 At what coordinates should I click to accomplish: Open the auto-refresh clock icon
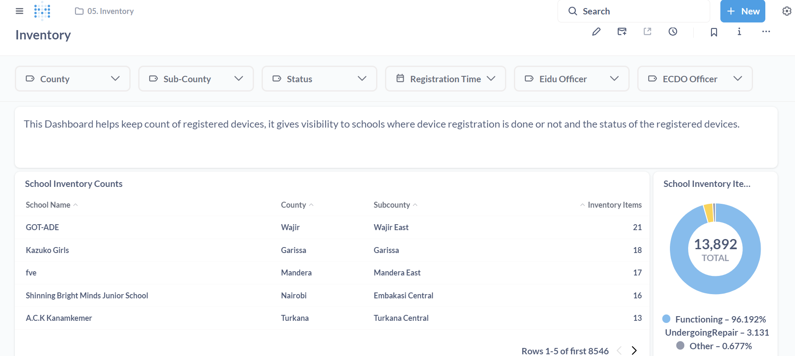pos(673,32)
